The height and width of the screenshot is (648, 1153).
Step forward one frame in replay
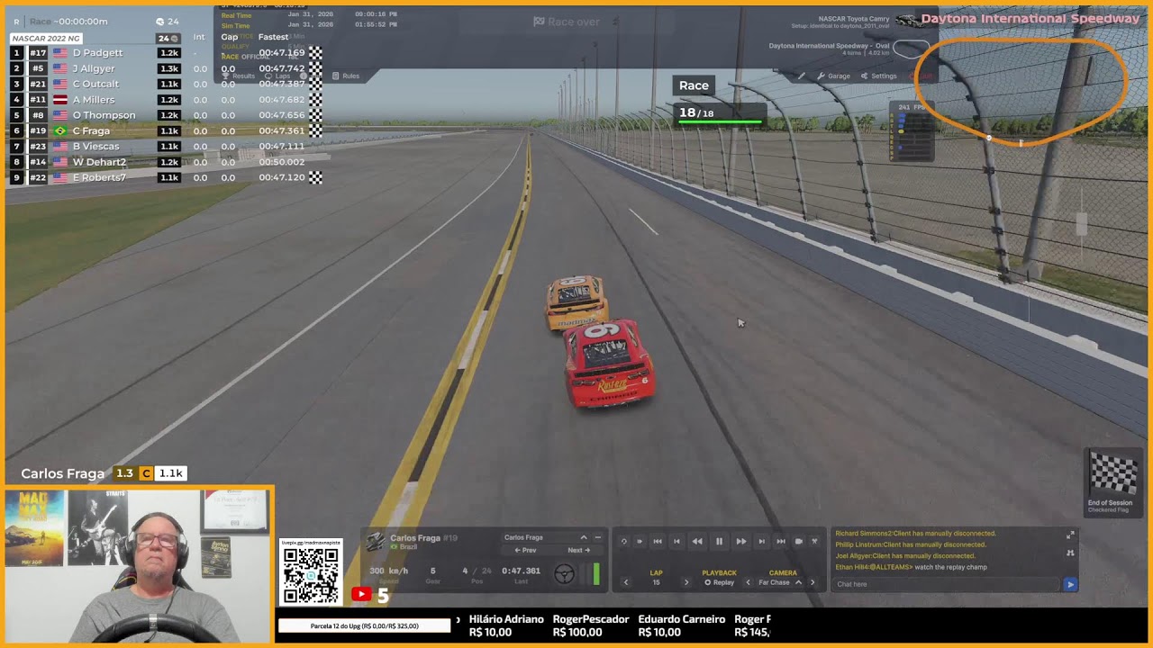coord(761,541)
